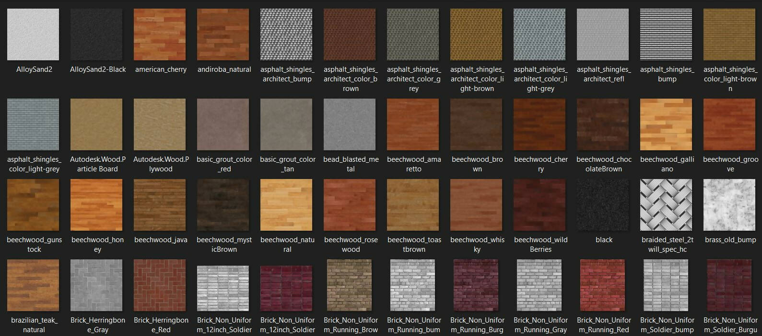Image resolution: width=762 pixels, height=336 pixels.
Task: Select the brass_old_bump texture thumbnail
Action: click(729, 205)
